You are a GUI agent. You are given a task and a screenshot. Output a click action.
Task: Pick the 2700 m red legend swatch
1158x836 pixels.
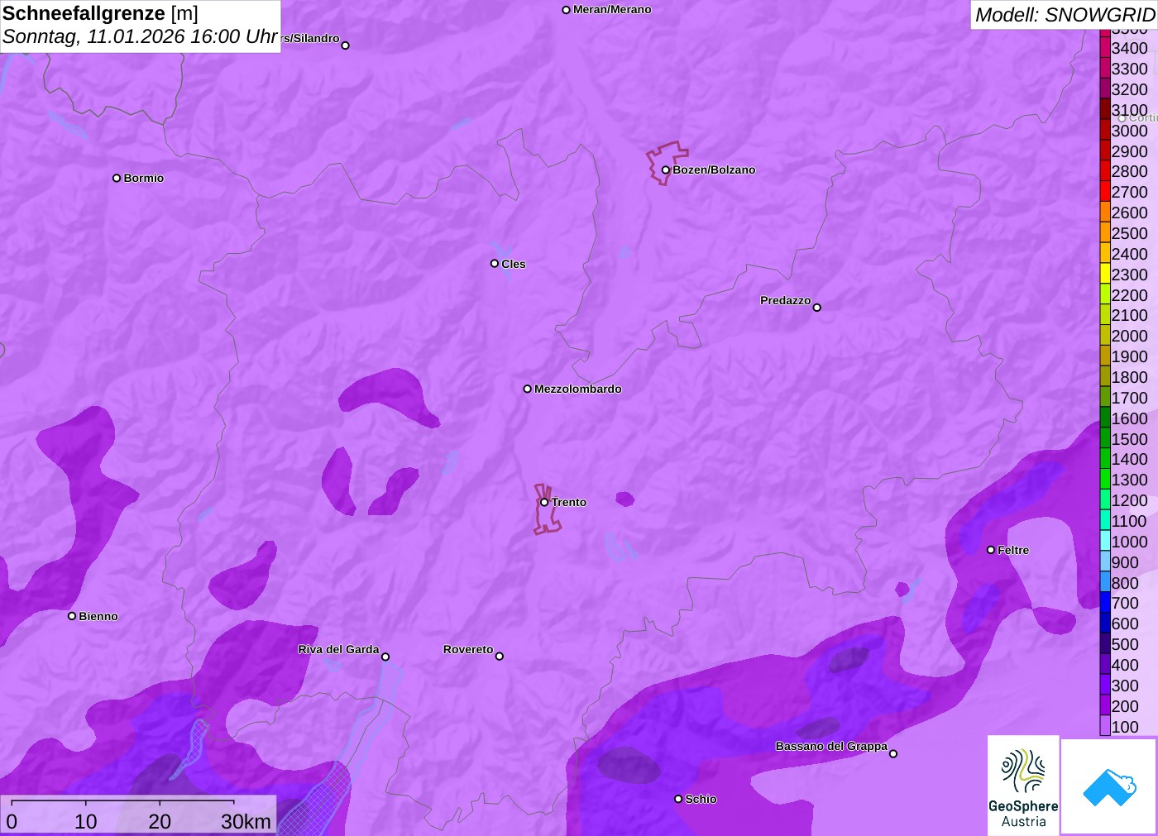coord(1105,192)
